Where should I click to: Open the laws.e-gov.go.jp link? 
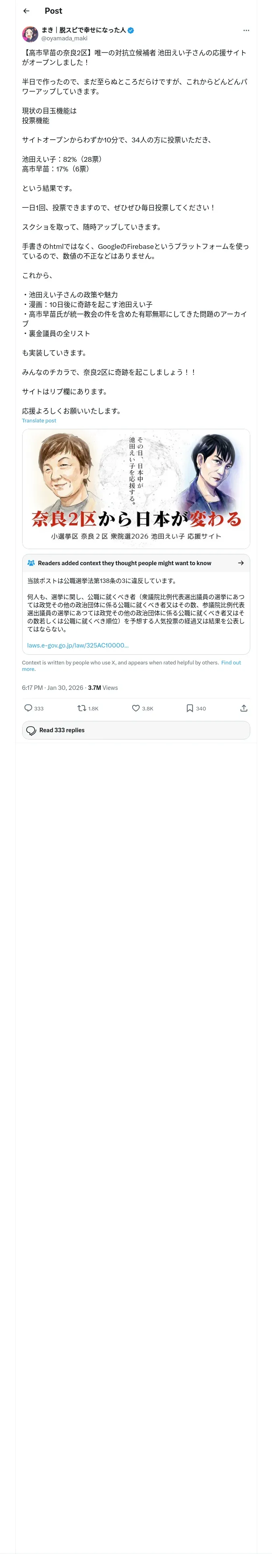coord(78,645)
